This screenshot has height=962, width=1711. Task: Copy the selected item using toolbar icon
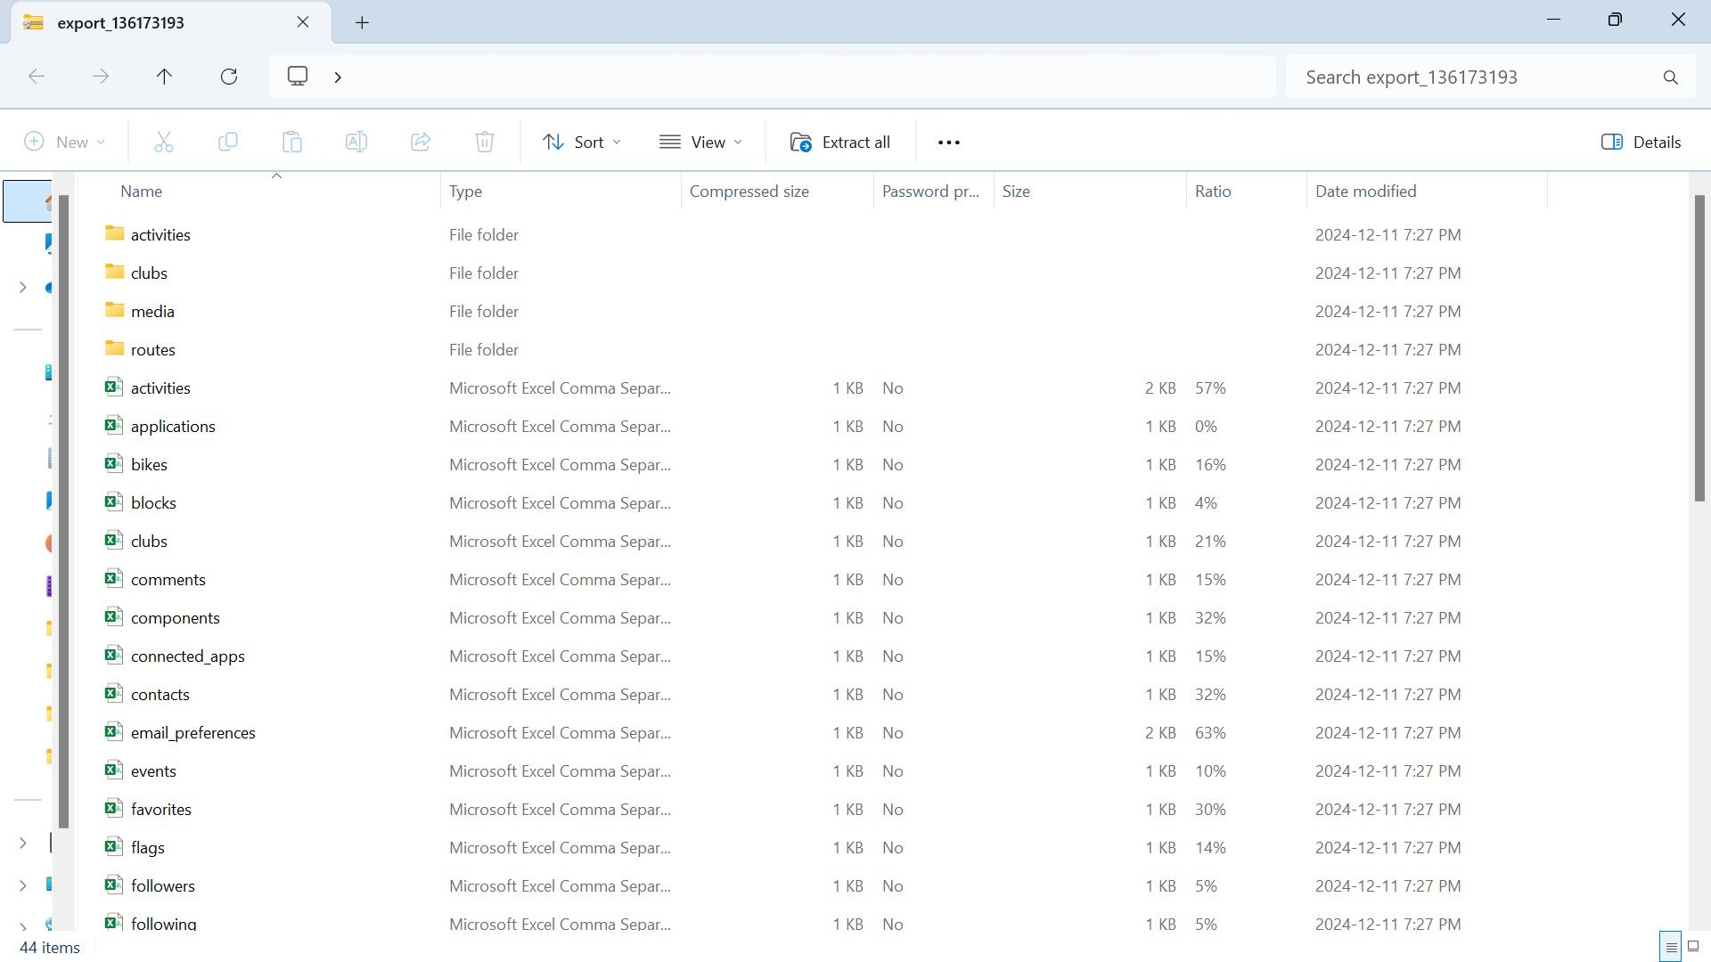pyautogui.click(x=228, y=142)
